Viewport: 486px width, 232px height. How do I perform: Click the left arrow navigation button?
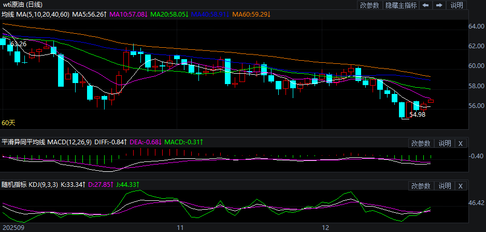pos(425,5)
